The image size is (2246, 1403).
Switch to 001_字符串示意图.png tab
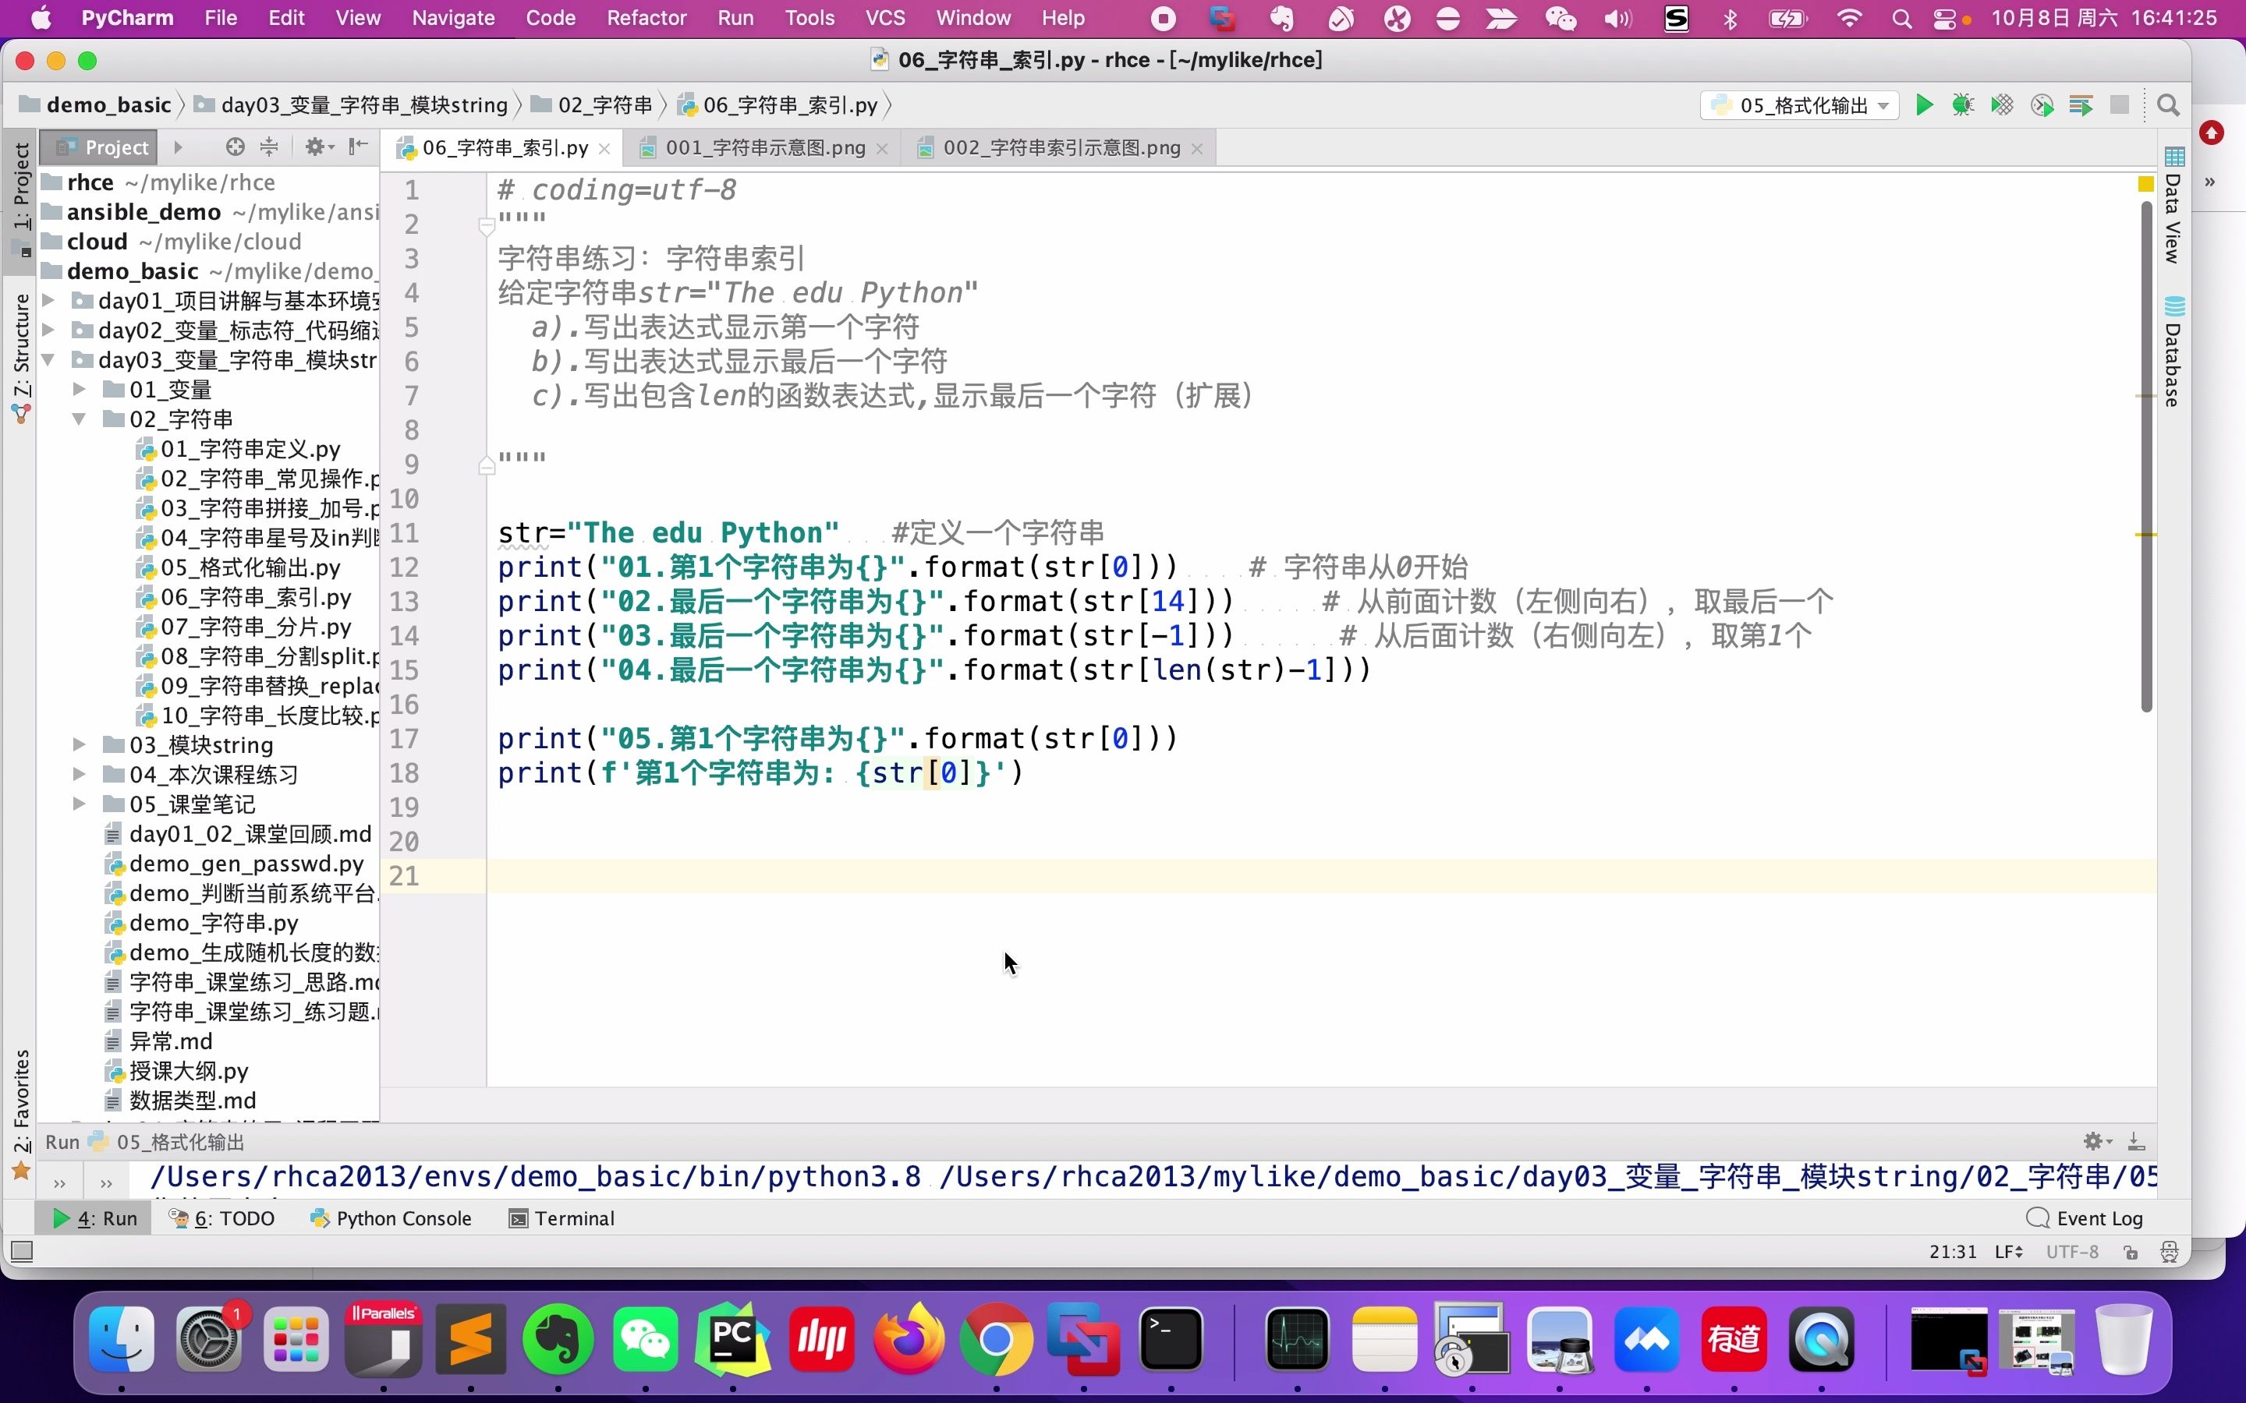click(765, 147)
